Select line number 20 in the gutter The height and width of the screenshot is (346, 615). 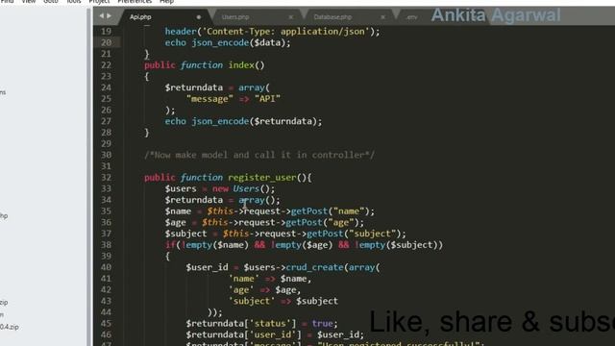(x=106, y=42)
